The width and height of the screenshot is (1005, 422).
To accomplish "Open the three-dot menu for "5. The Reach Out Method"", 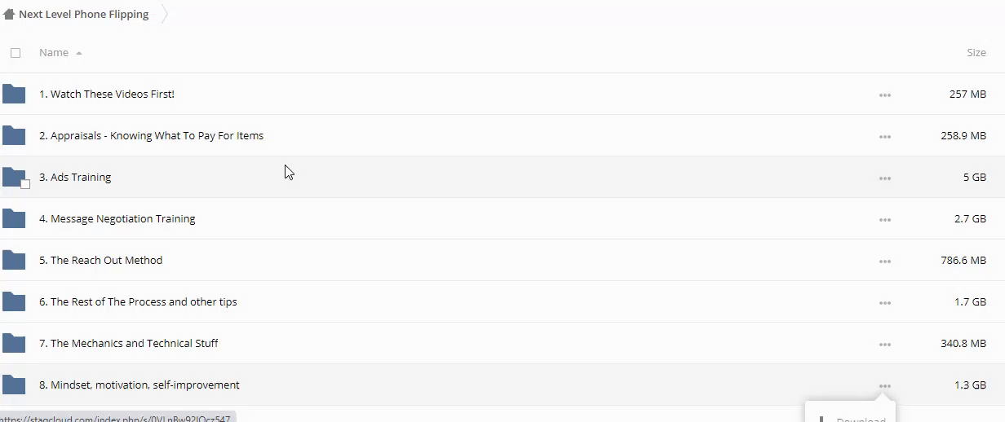I will tap(885, 262).
